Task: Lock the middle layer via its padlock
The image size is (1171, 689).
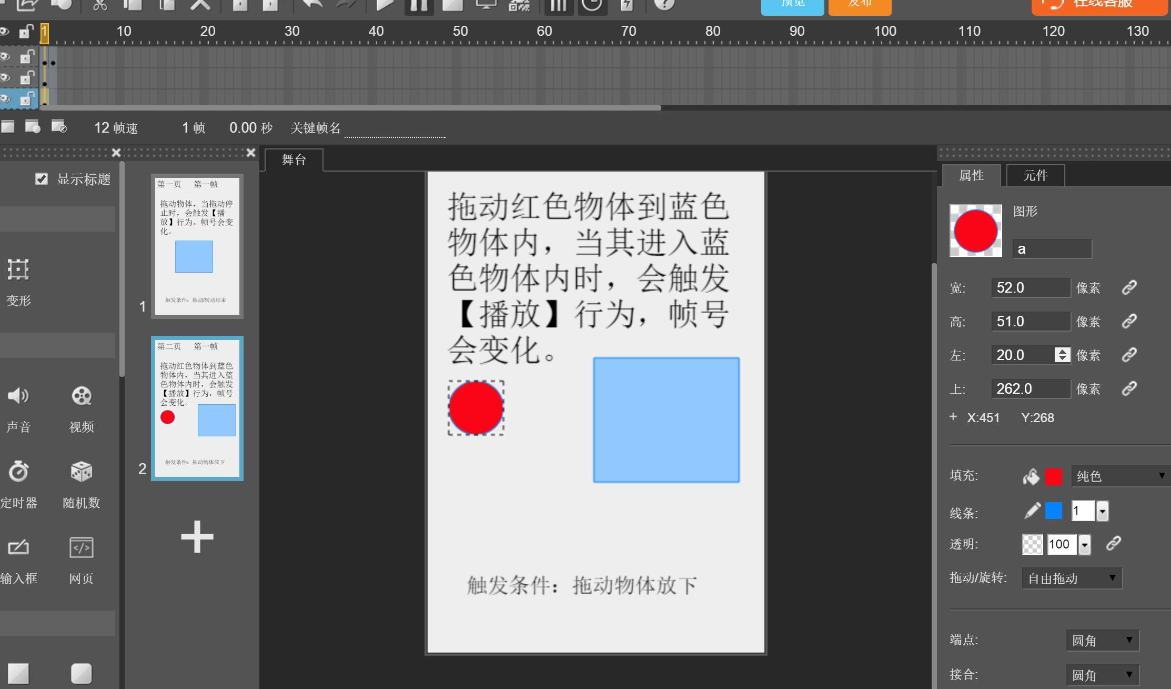Action: [26, 77]
